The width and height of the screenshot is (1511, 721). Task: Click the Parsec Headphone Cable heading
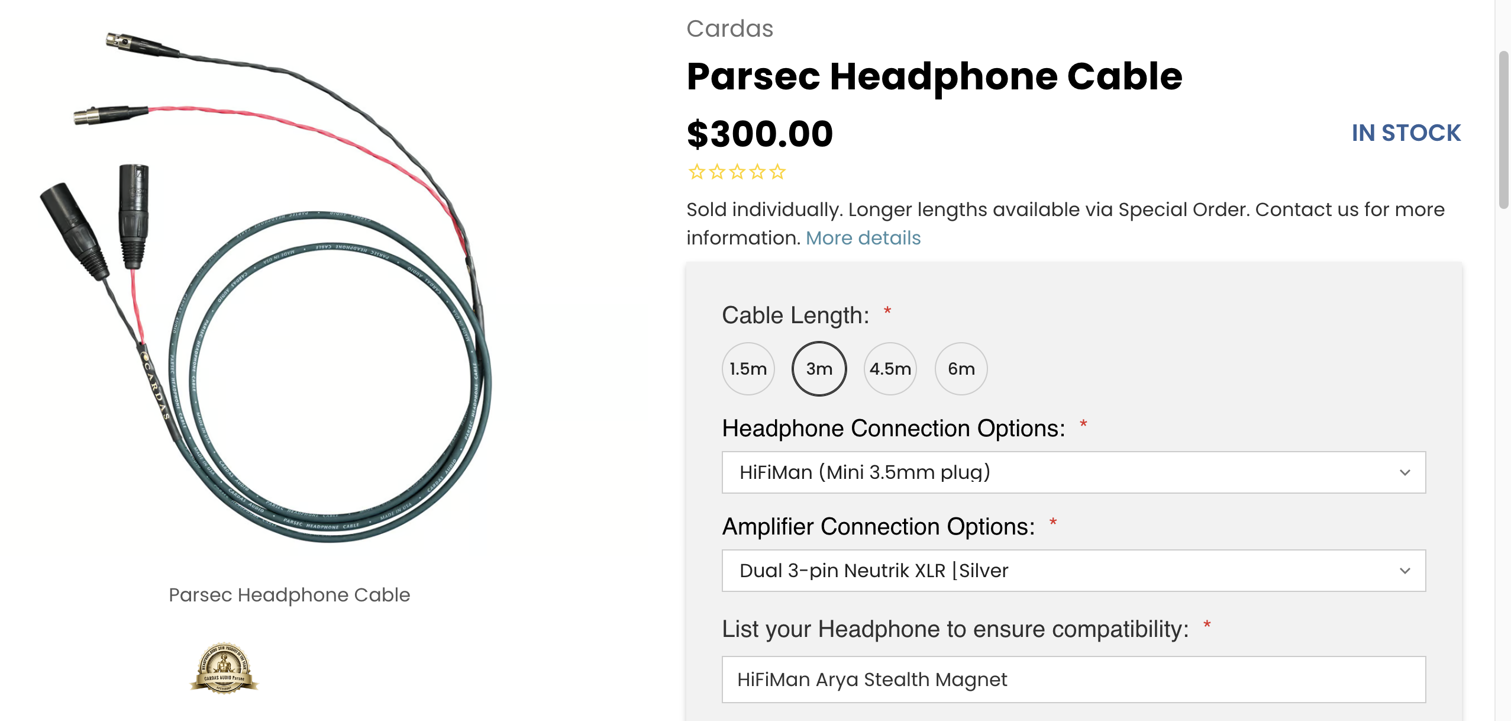coord(934,77)
